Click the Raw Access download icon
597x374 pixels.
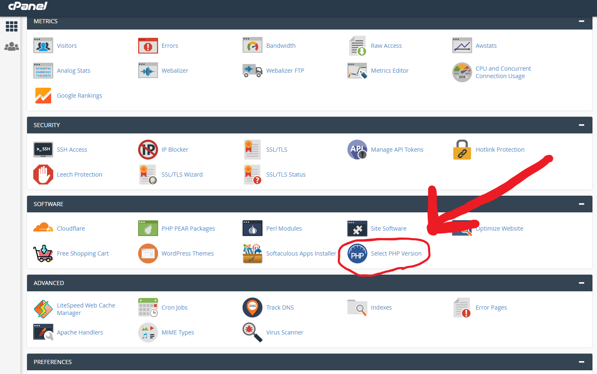tap(357, 46)
